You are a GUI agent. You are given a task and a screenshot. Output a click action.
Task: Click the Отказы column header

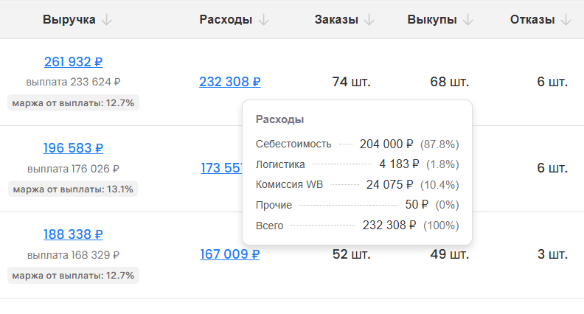pos(532,19)
